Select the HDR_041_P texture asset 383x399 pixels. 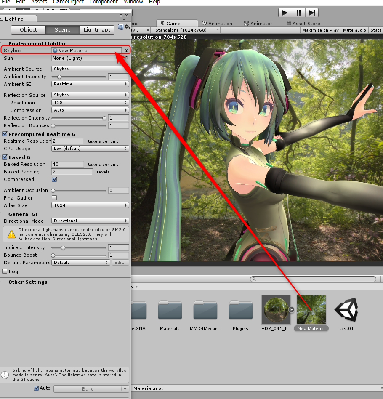[276, 310]
